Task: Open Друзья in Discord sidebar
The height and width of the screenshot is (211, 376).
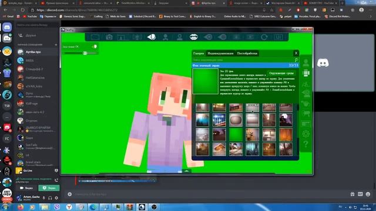Action: pos(31,35)
